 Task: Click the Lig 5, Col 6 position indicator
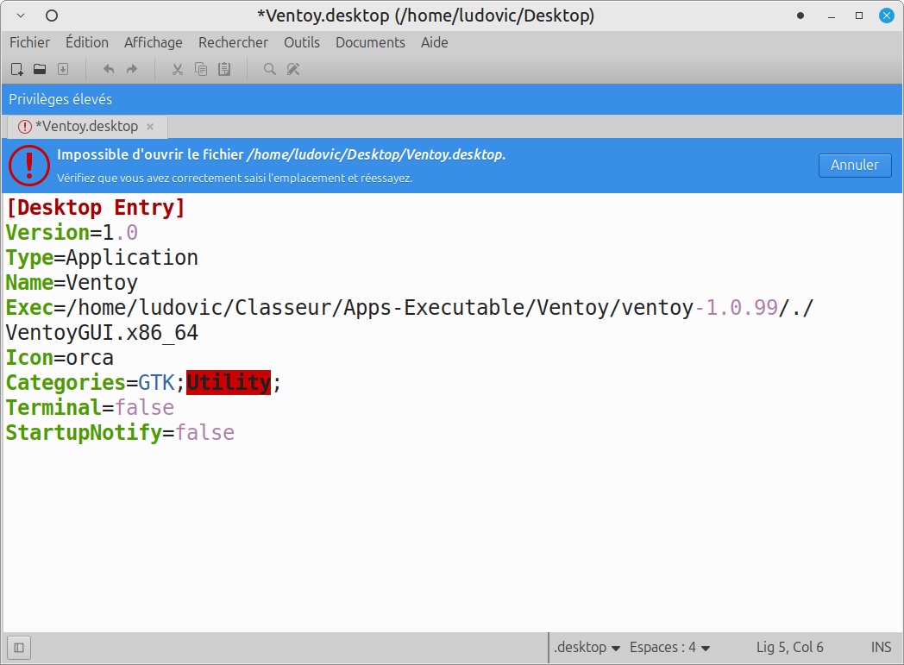click(x=789, y=648)
